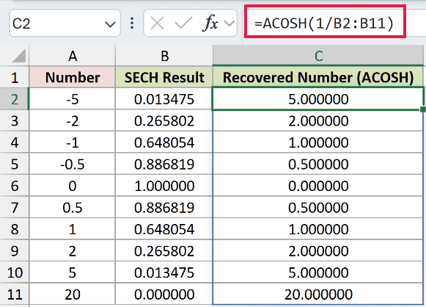The image size is (426, 307).
Task: Expand the dropdown next to fx
Action: pyautogui.click(x=229, y=24)
